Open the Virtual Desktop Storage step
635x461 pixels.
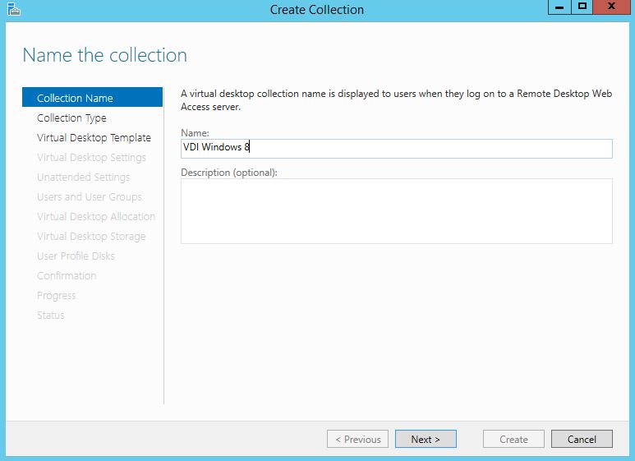pos(90,236)
